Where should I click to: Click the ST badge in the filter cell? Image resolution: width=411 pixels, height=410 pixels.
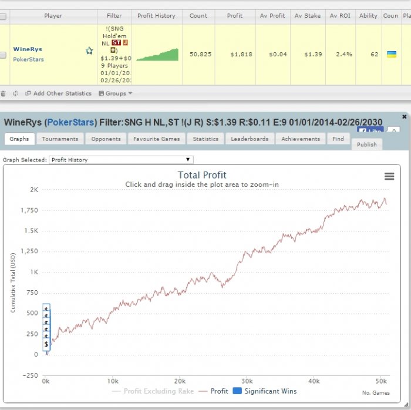[116, 42]
